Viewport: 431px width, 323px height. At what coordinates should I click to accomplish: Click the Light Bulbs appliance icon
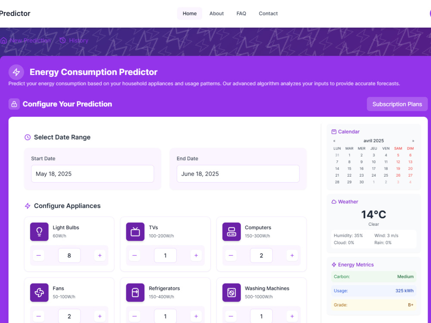[39, 232]
